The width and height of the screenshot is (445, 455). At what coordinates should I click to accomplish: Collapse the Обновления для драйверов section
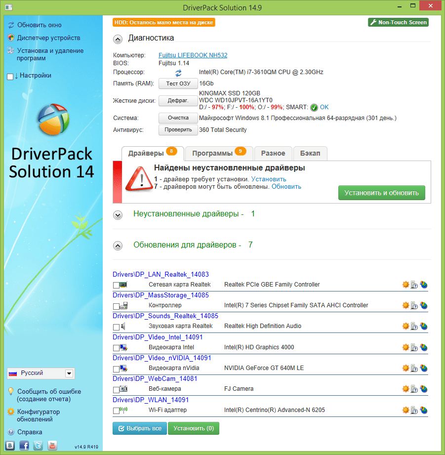(118, 246)
